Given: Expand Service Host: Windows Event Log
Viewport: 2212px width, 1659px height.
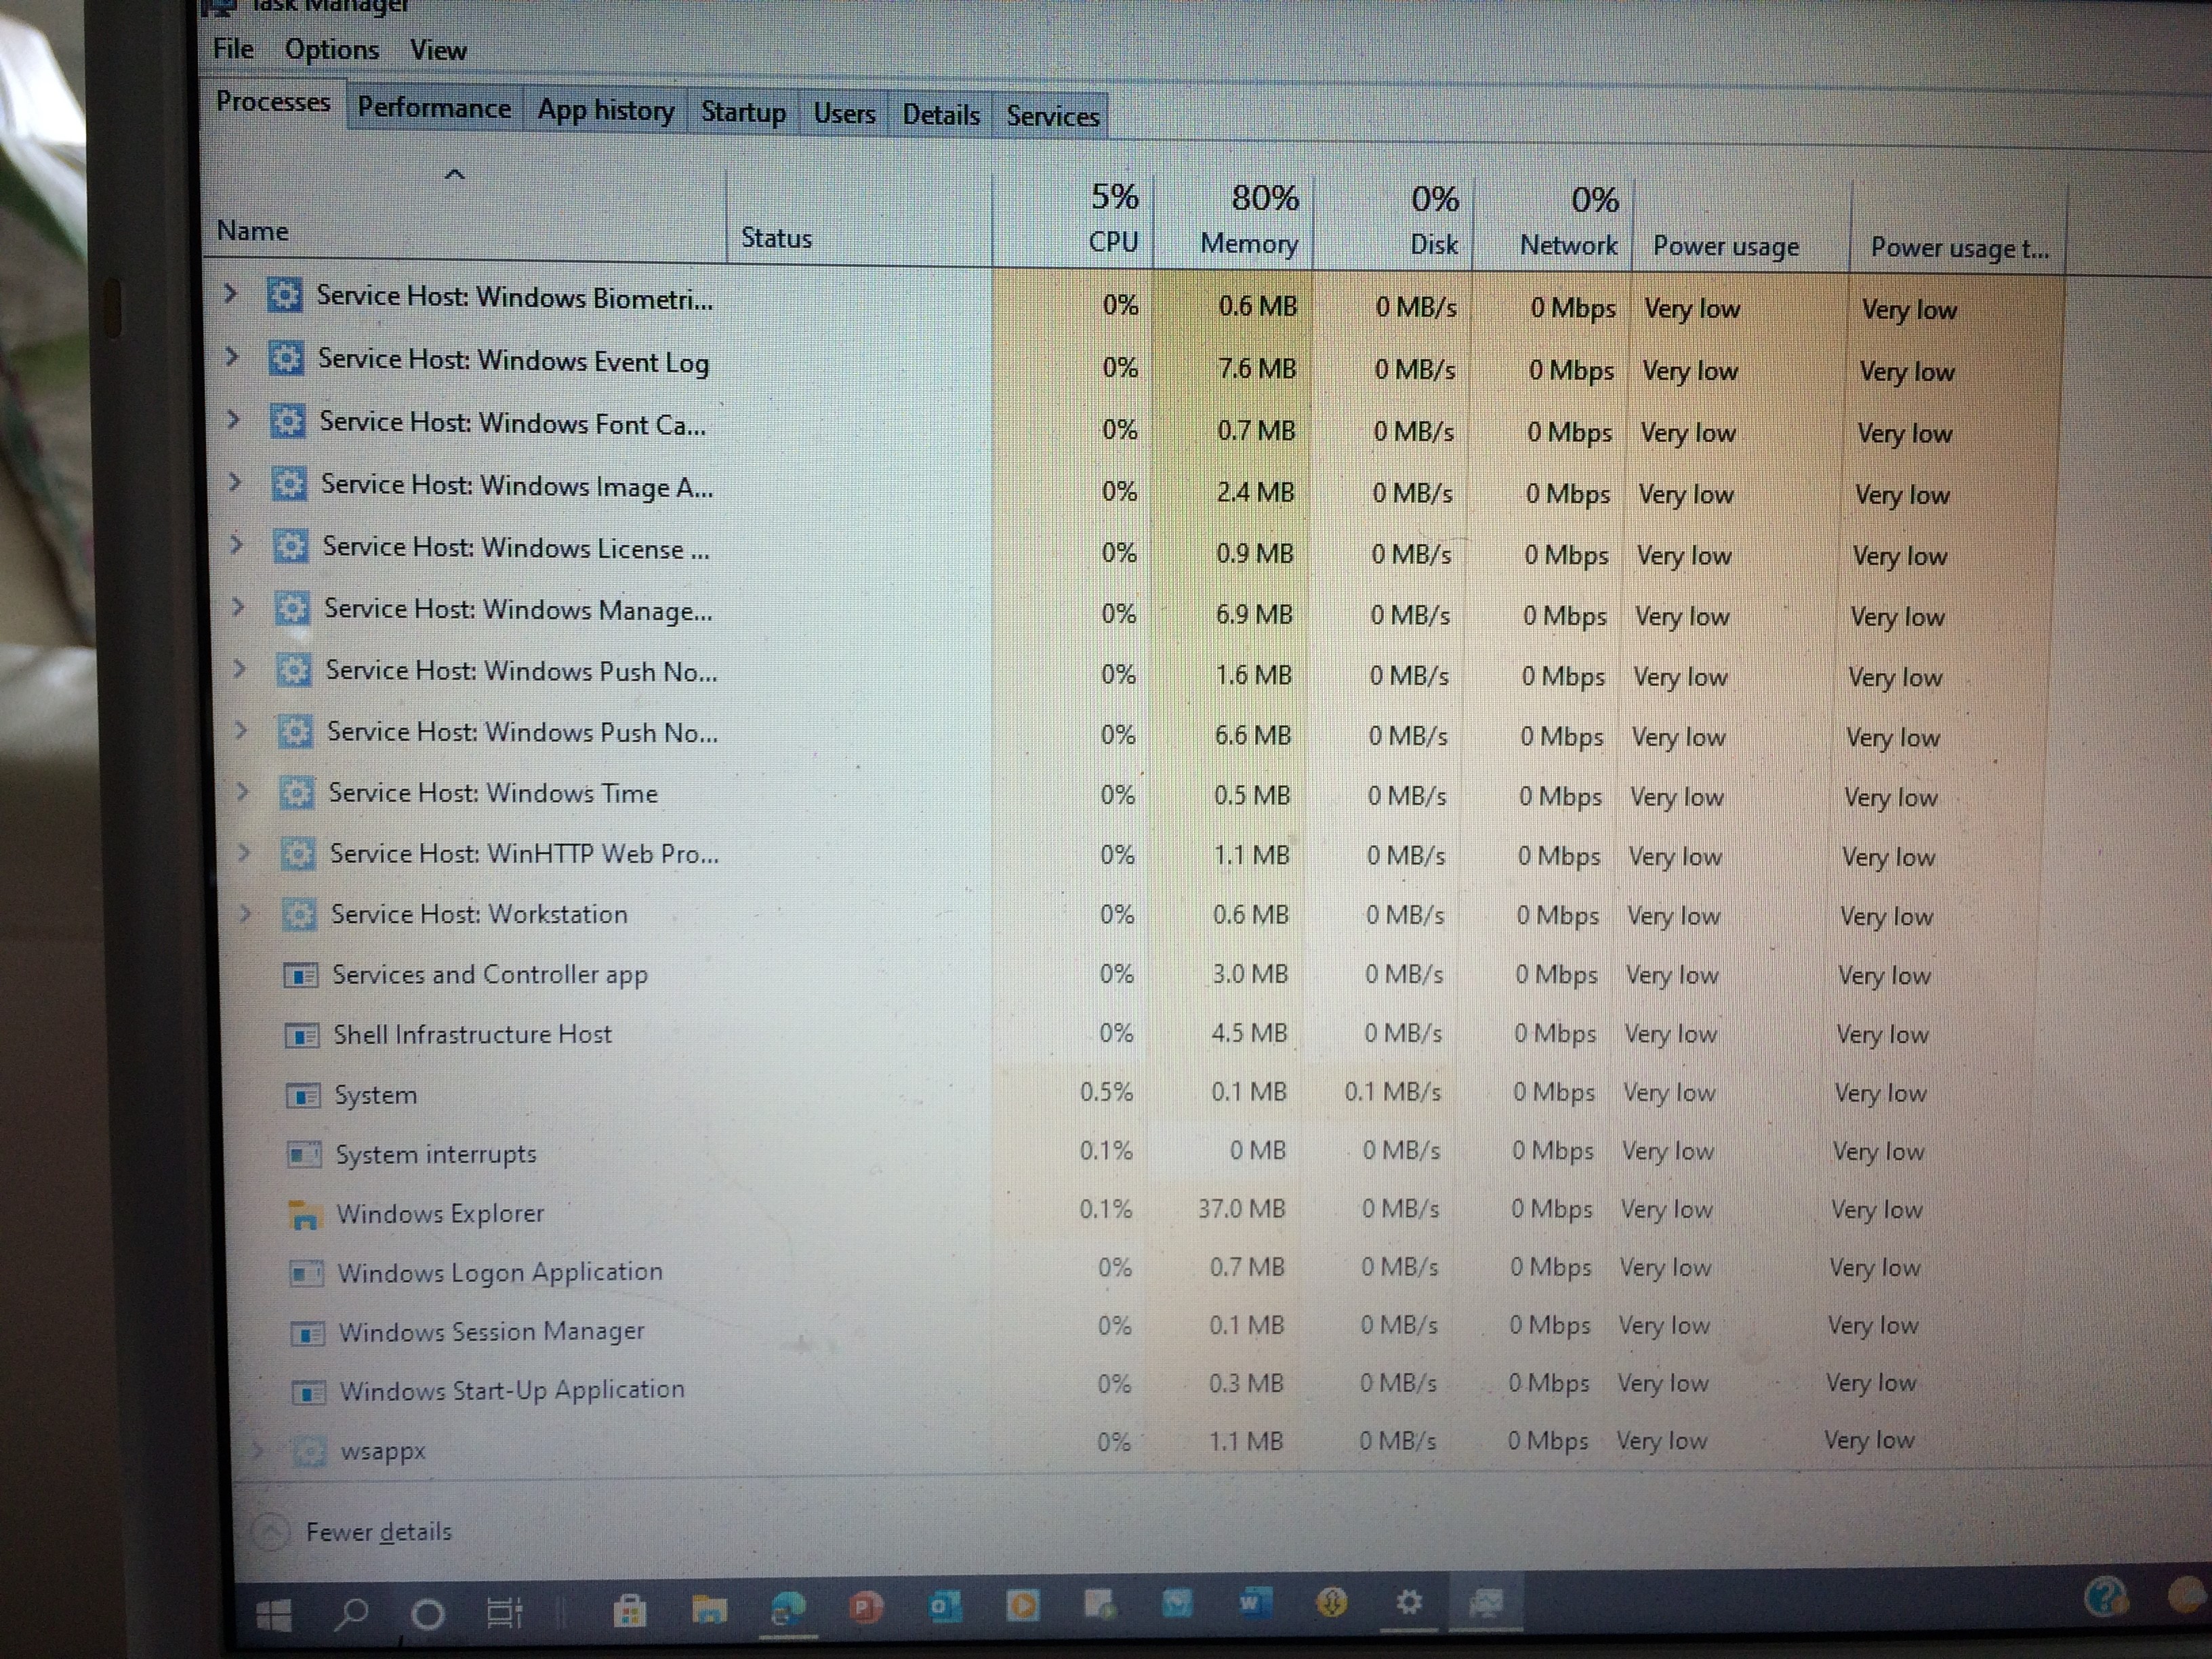Looking at the screenshot, I should 233,357.
